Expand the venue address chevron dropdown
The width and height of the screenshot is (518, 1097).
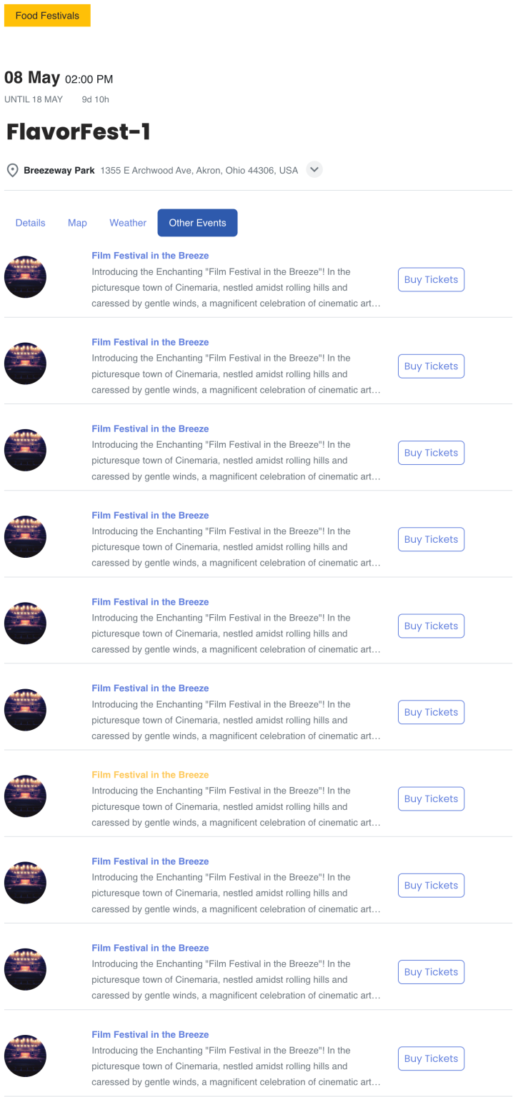pos(314,169)
